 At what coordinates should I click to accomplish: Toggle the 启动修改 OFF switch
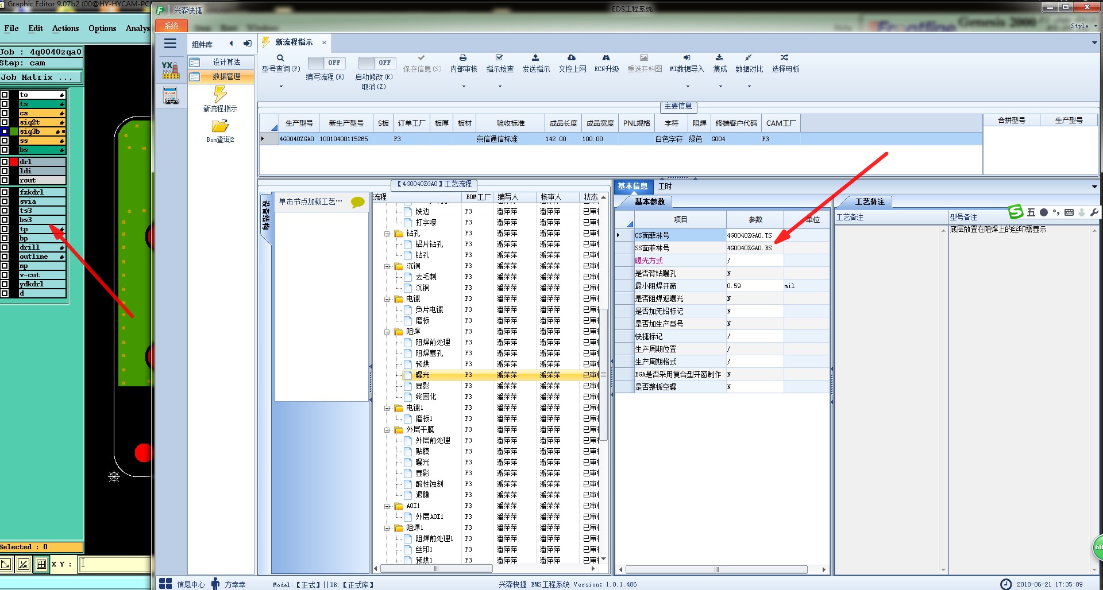coord(376,63)
